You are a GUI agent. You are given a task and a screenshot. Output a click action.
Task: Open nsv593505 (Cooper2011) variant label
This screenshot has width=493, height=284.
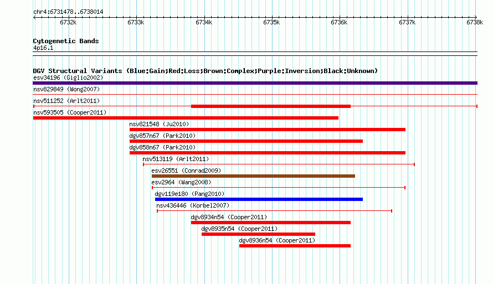tap(70, 112)
